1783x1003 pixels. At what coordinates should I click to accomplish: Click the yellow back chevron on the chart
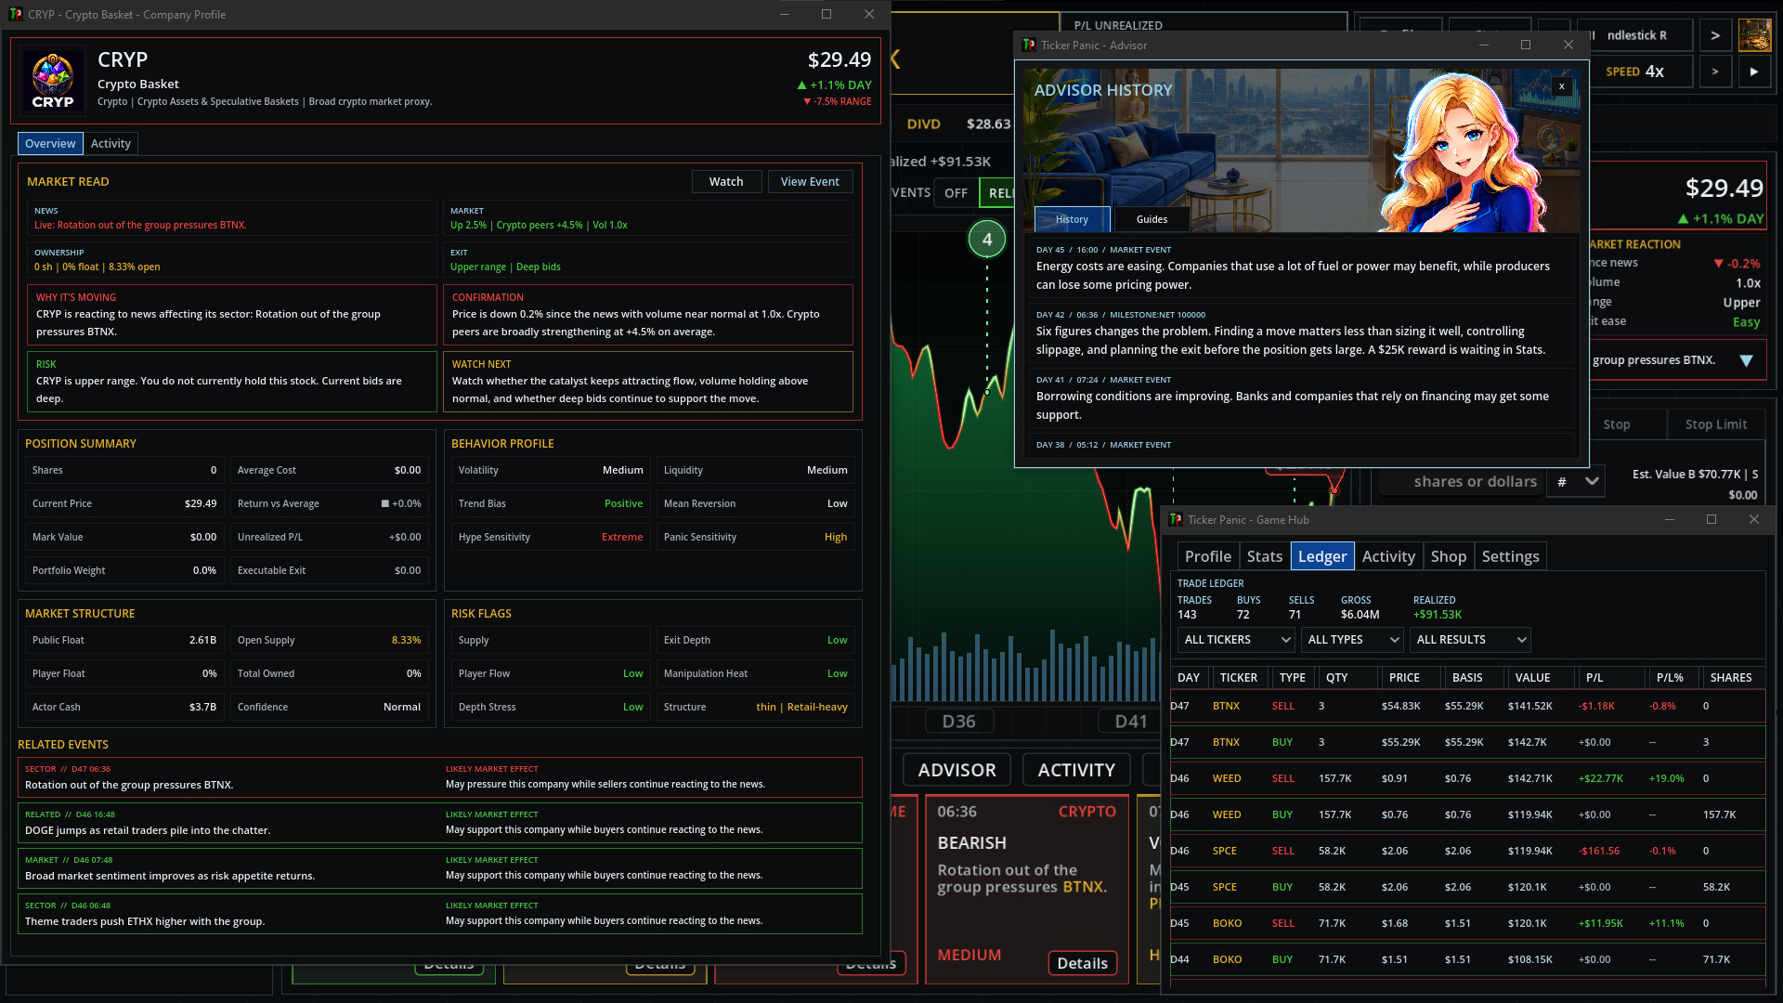point(895,59)
